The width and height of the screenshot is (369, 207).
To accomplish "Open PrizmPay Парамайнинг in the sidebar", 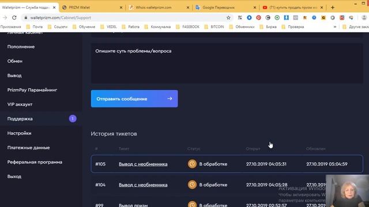I will click(32, 90).
